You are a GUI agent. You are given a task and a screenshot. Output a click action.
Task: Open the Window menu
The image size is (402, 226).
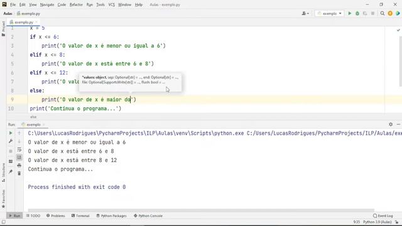[124, 4]
